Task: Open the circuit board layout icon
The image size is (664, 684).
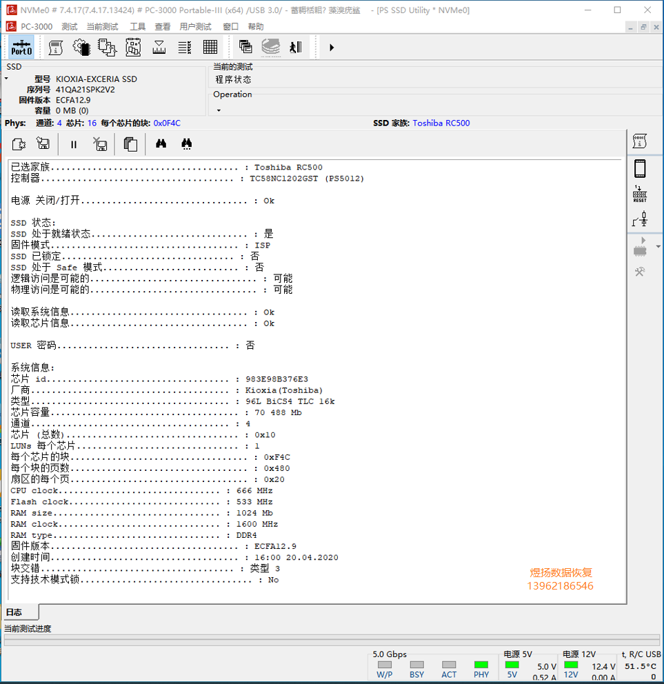Action: coord(133,47)
